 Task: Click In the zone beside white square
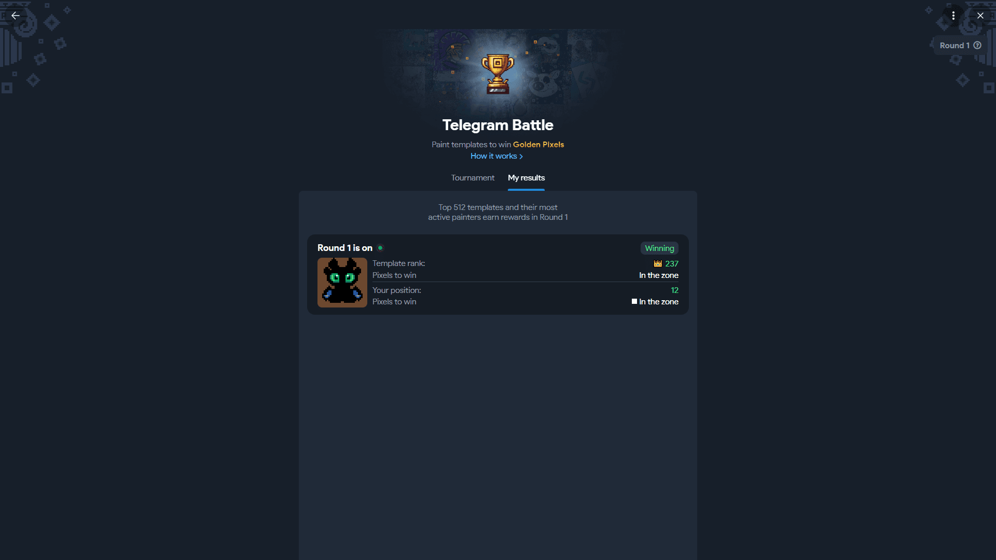(659, 302)
